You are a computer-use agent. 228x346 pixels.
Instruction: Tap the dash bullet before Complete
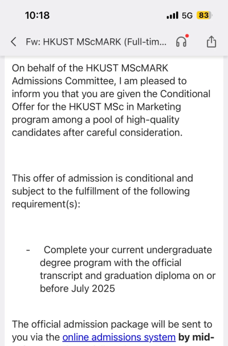coord(28,250)
